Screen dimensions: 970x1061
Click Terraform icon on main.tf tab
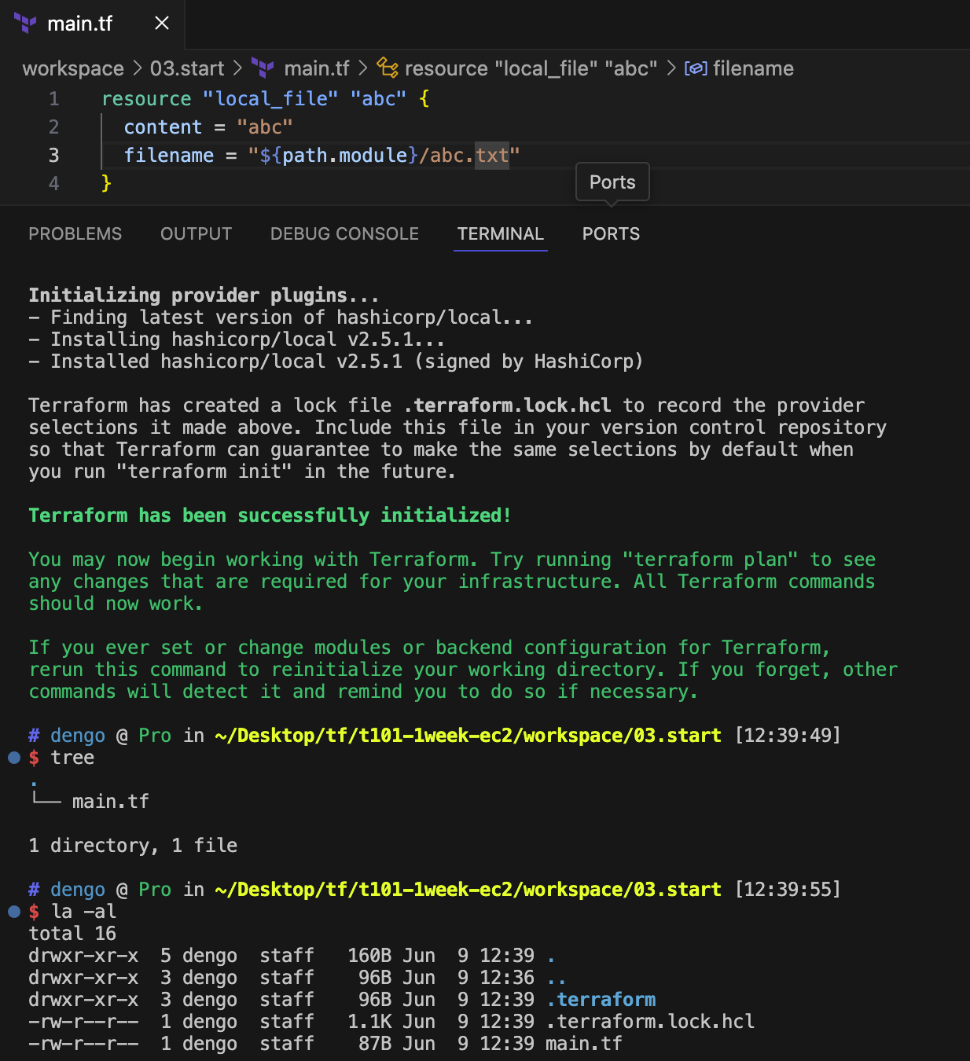click(x=25, y=24)
